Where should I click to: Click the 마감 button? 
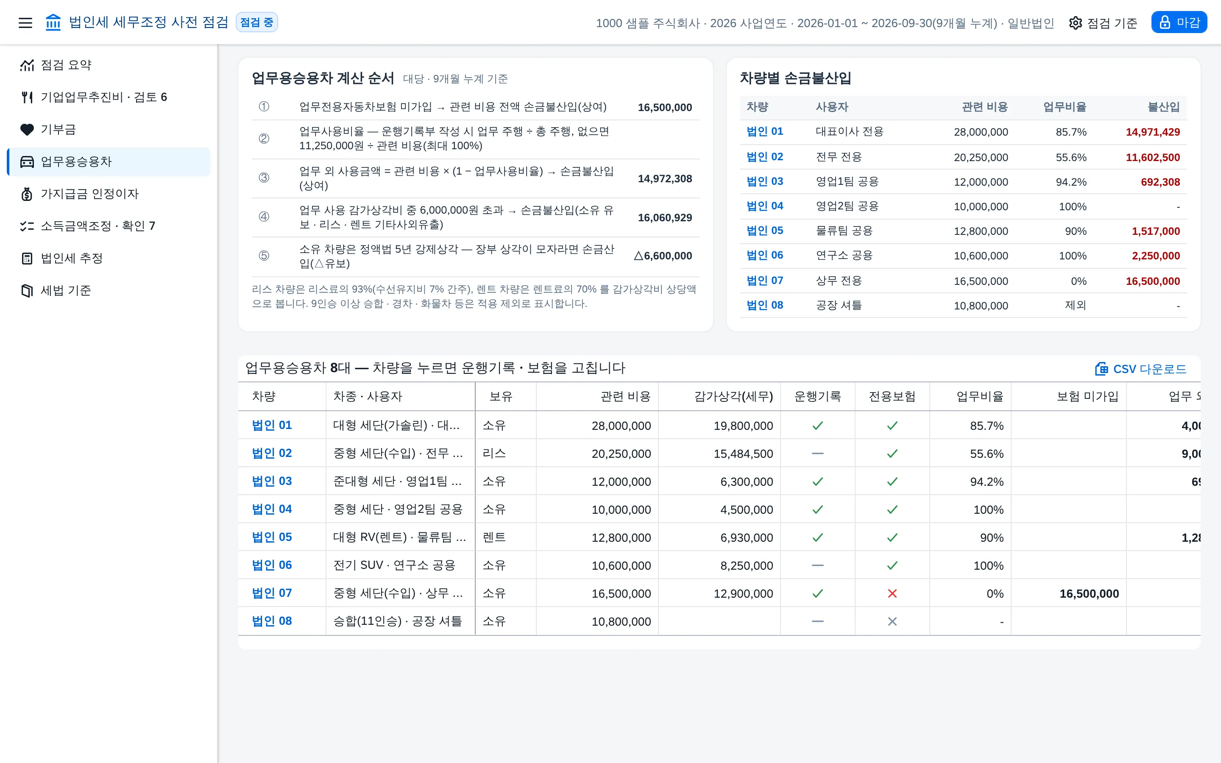pos(1179,22)
